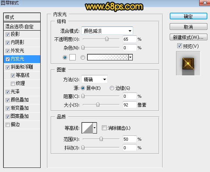Click the 新建样式(W)... button
Screen dimensions: 210x172
[x=188, y=37]
